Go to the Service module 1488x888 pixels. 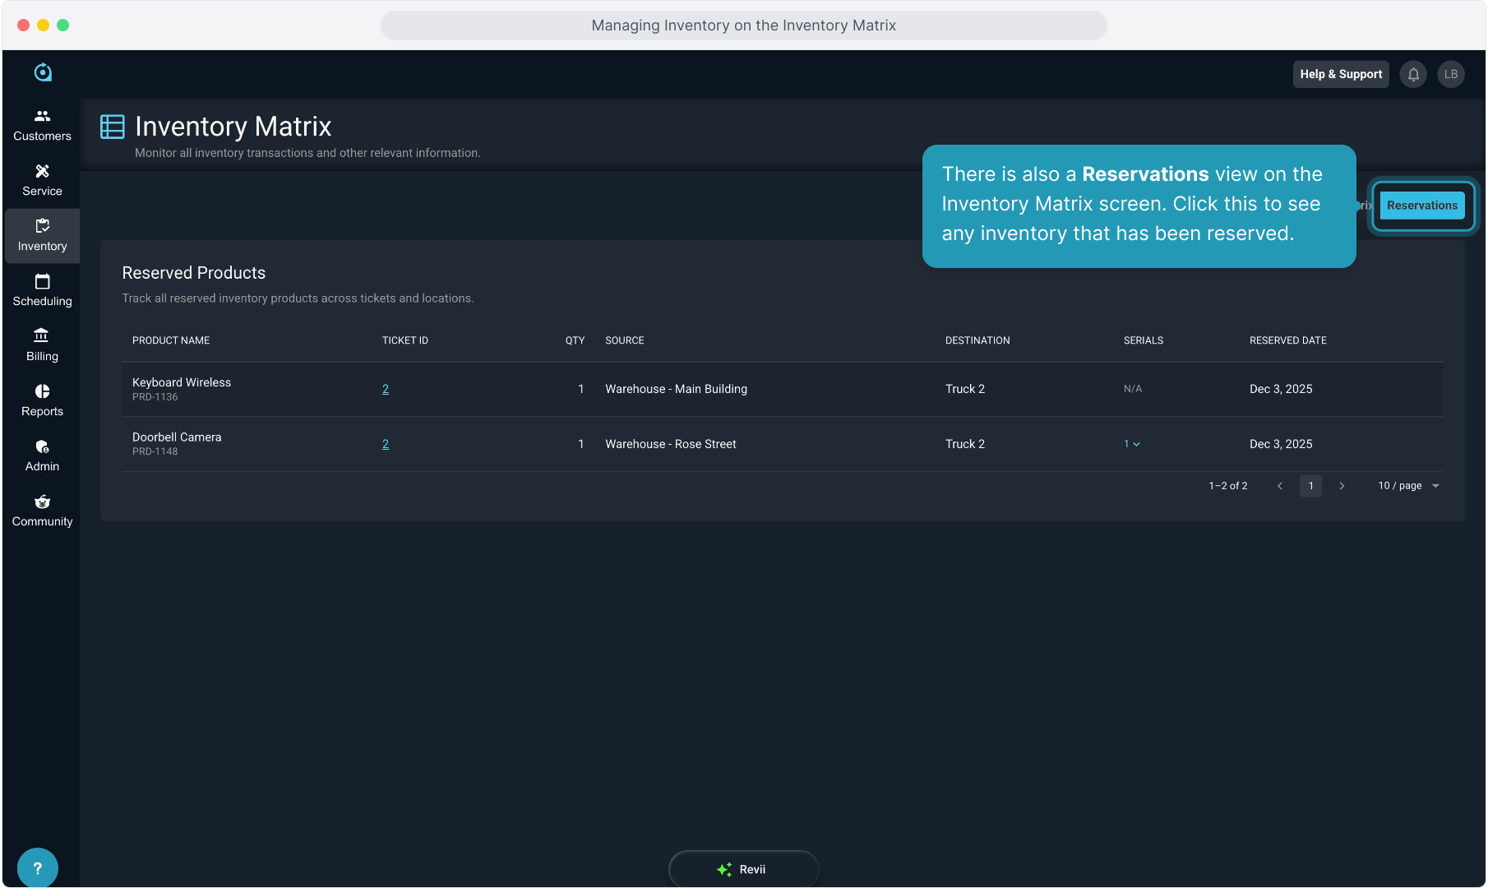click(42, 180)
